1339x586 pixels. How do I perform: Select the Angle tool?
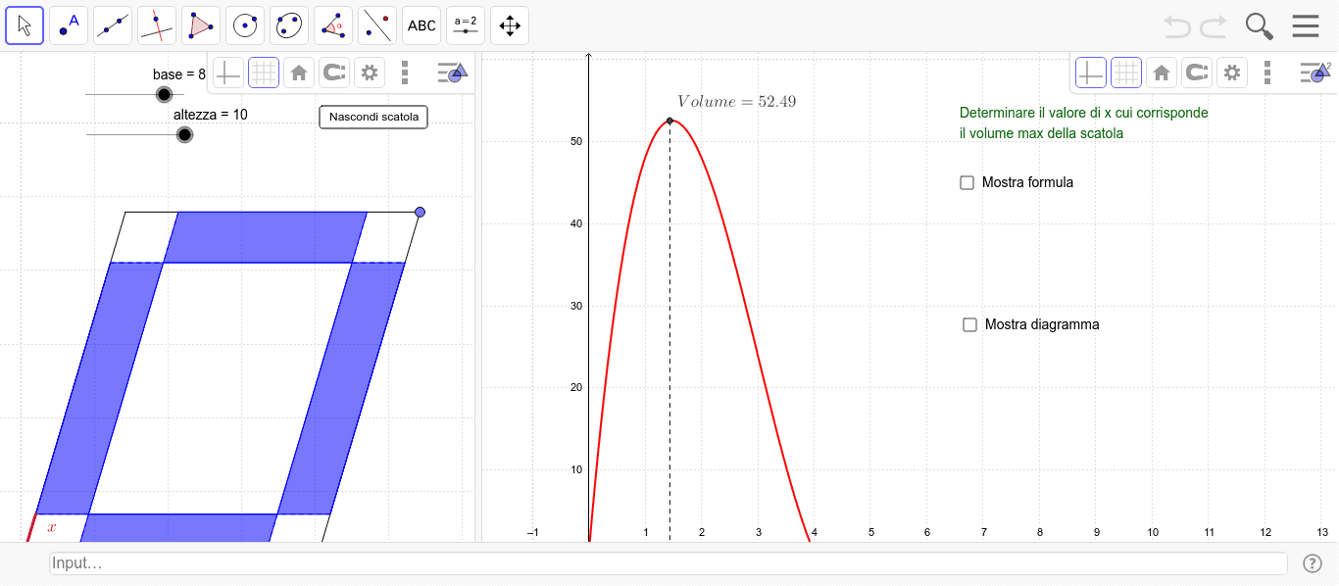pyautogui.click(x=333, y=25)
